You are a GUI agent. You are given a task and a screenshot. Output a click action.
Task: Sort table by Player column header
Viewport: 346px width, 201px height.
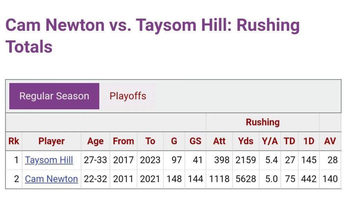[x=52, y=141]
